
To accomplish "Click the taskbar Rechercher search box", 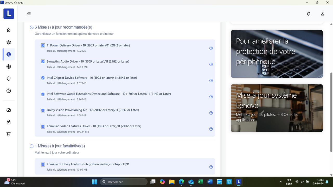I will pyautogui.click(x=124, y=182).
